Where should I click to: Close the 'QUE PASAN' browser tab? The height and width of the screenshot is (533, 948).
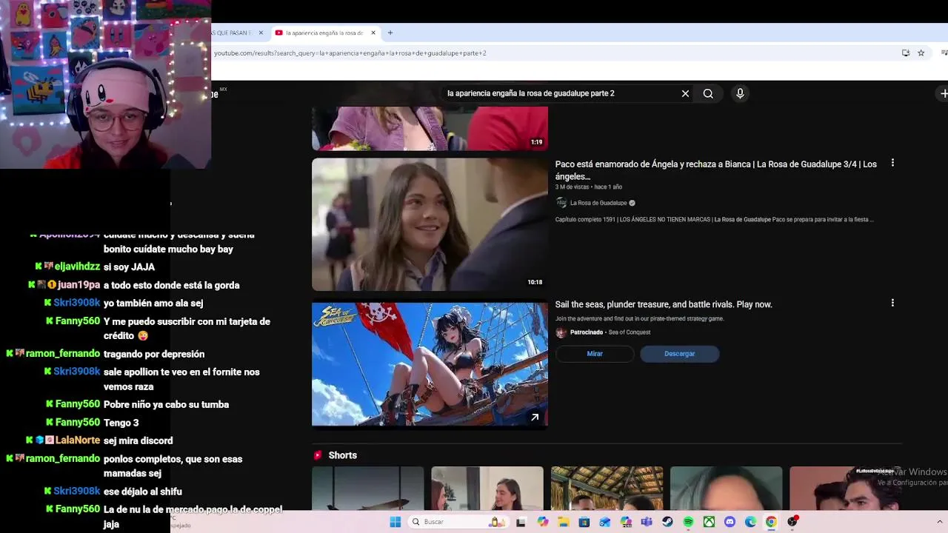click(261, 33)
